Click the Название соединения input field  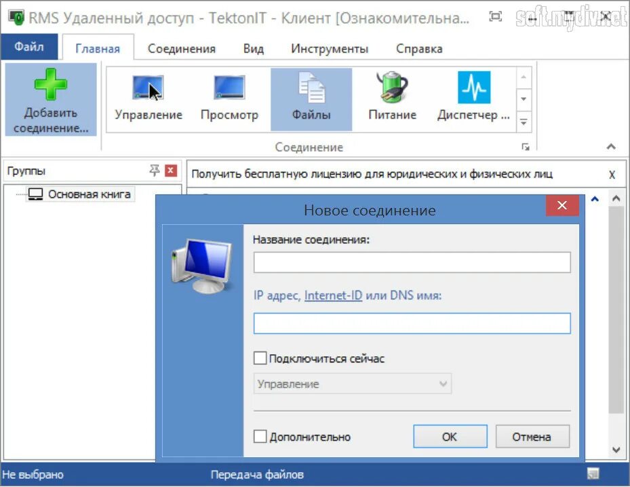(x=412, y=262)
